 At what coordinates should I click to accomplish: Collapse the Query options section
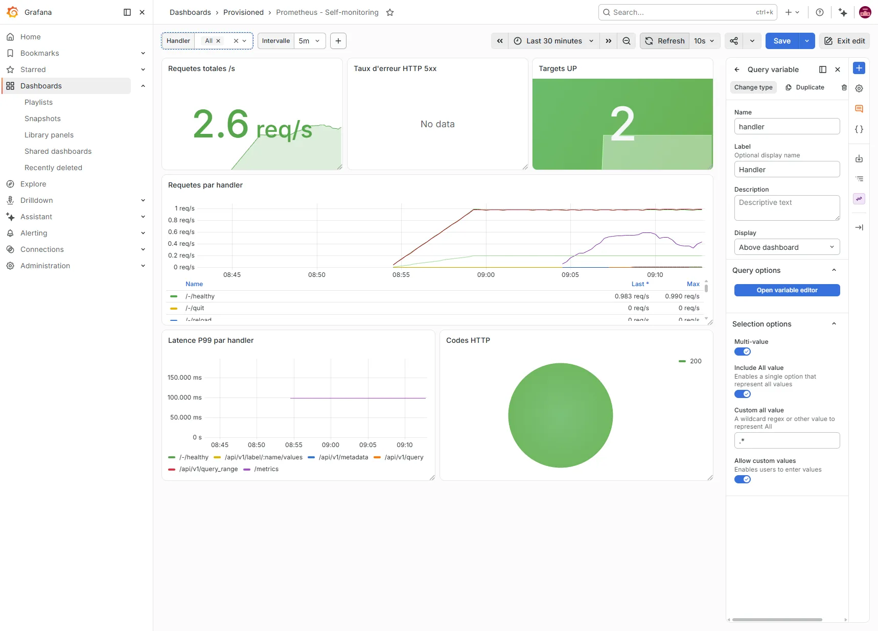click(x=834, y=270)
